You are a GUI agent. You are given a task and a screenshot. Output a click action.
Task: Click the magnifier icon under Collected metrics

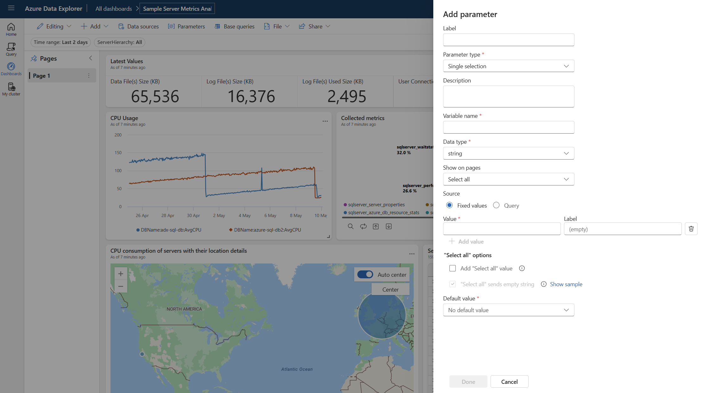pyautogui.click(x=351, y=226)
